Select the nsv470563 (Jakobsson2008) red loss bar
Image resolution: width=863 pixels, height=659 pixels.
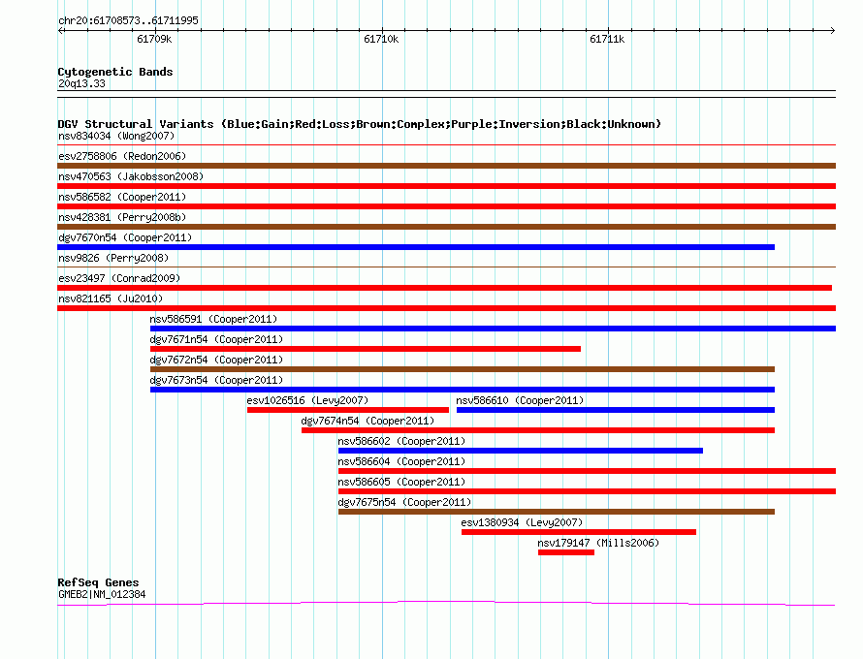(x=446, y=186)
